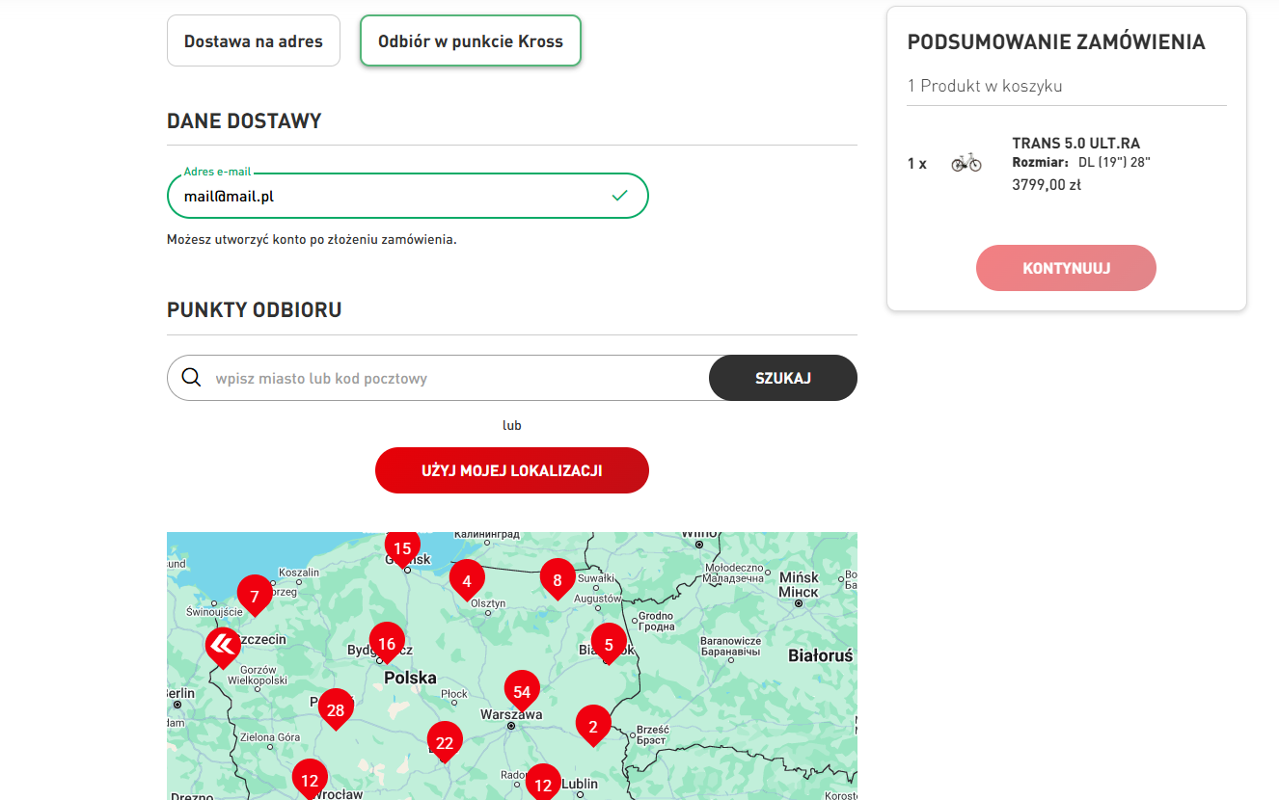Select cluster marker 12 near Lublin
This screenshot has width=1279, height=800.
point(543,784)
